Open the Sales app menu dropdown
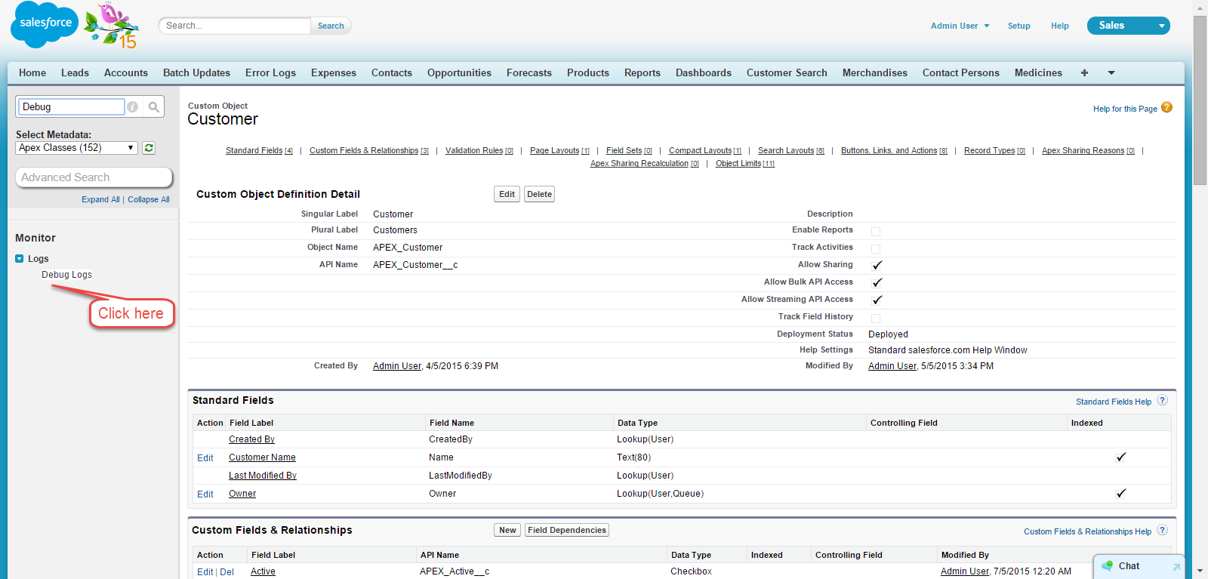Image resolution: width=1208 pixels, height=579 pixels. pos(1161,26)
